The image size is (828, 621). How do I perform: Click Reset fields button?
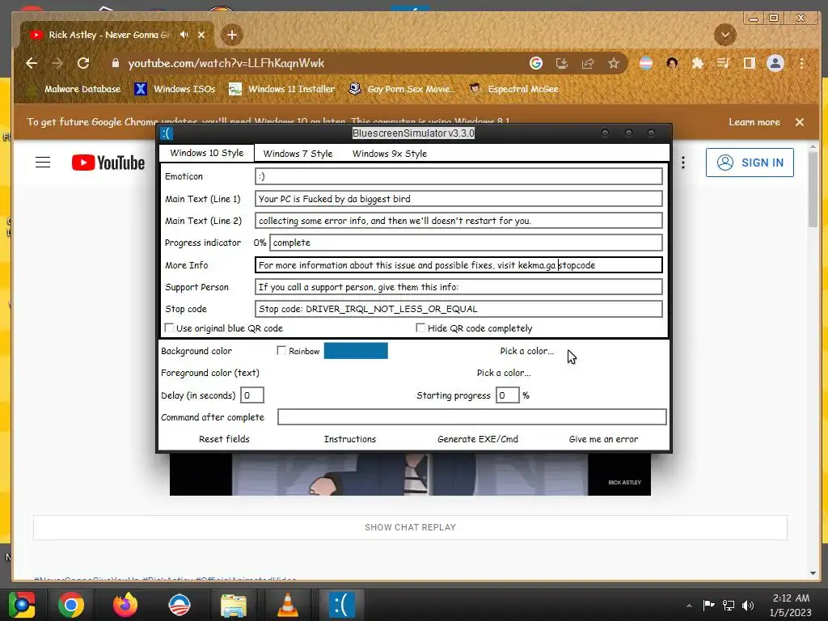pos(224,439)
